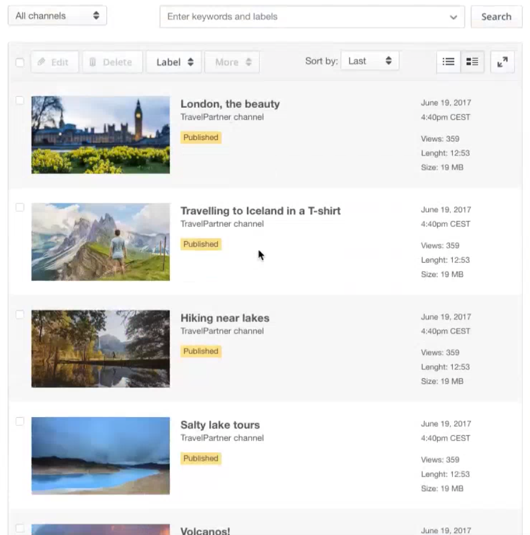Click the Search button

click(x=497, y=17)
